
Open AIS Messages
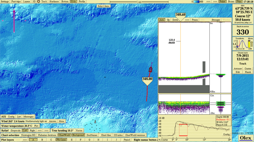pos(28,116)
